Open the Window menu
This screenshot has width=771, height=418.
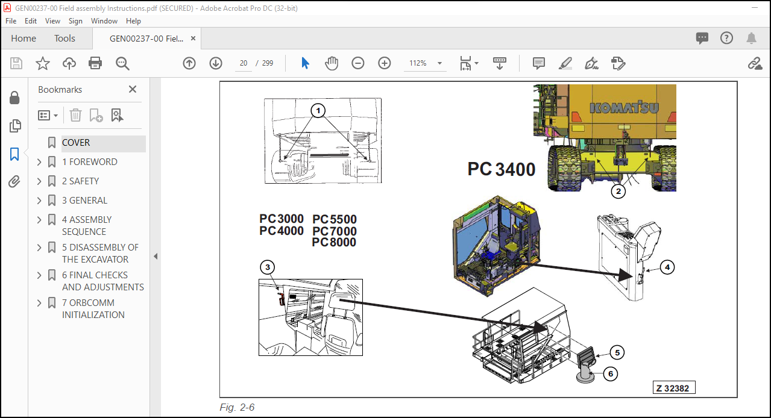104,21
